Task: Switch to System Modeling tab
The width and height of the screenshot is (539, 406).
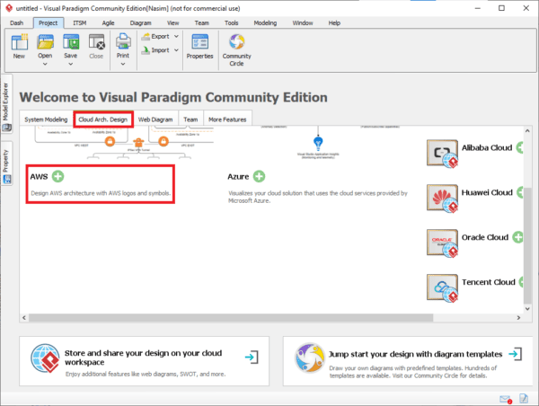Action: (46, 119)
